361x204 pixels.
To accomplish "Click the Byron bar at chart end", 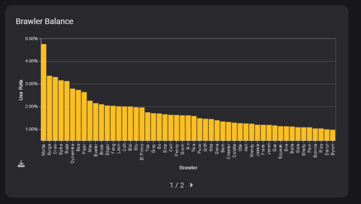I will [x=333, y=135].
